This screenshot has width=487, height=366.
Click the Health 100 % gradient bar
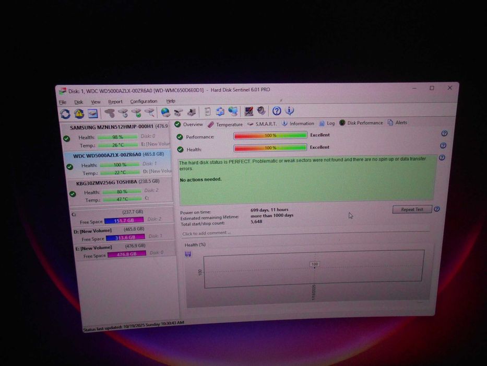pyautogui.click(x=270, y=147)
